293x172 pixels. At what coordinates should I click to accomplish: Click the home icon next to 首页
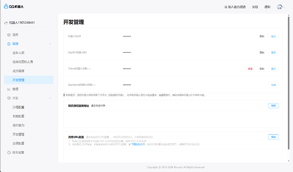point(9,35)
